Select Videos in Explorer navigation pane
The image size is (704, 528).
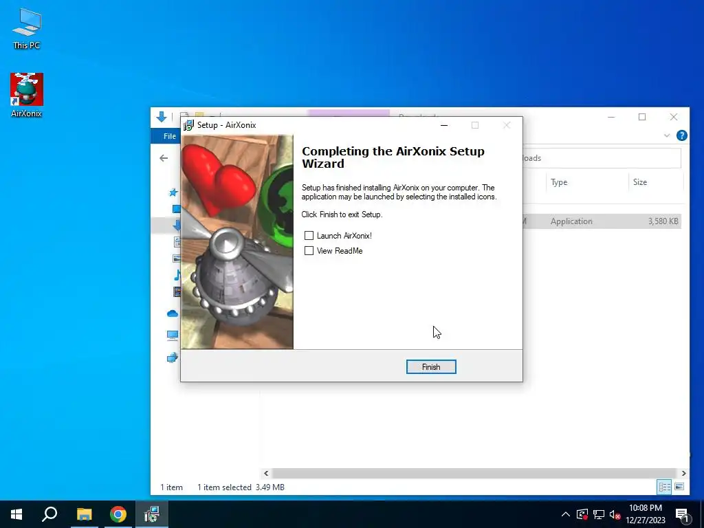pyautogui.click(x=177, y=291)
